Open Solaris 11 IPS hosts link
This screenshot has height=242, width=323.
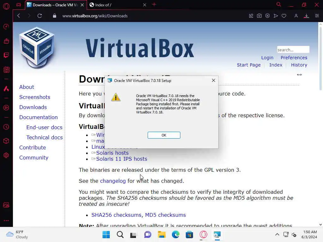click(x=121, y=159)
